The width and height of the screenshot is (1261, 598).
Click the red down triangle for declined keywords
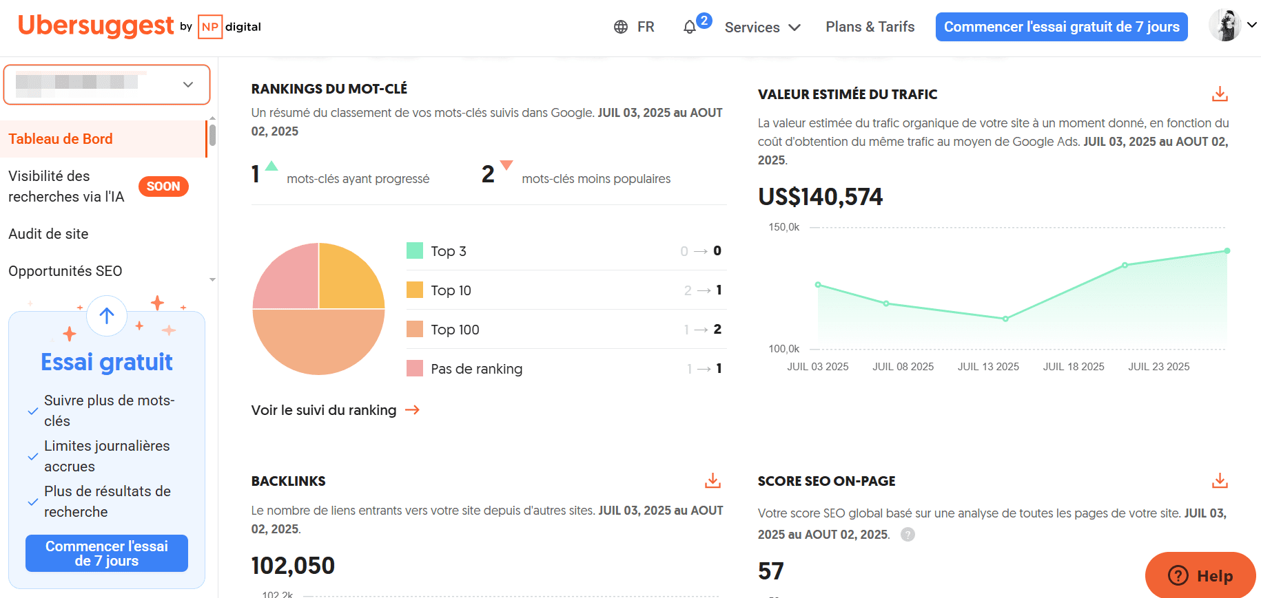pos(506,165)
